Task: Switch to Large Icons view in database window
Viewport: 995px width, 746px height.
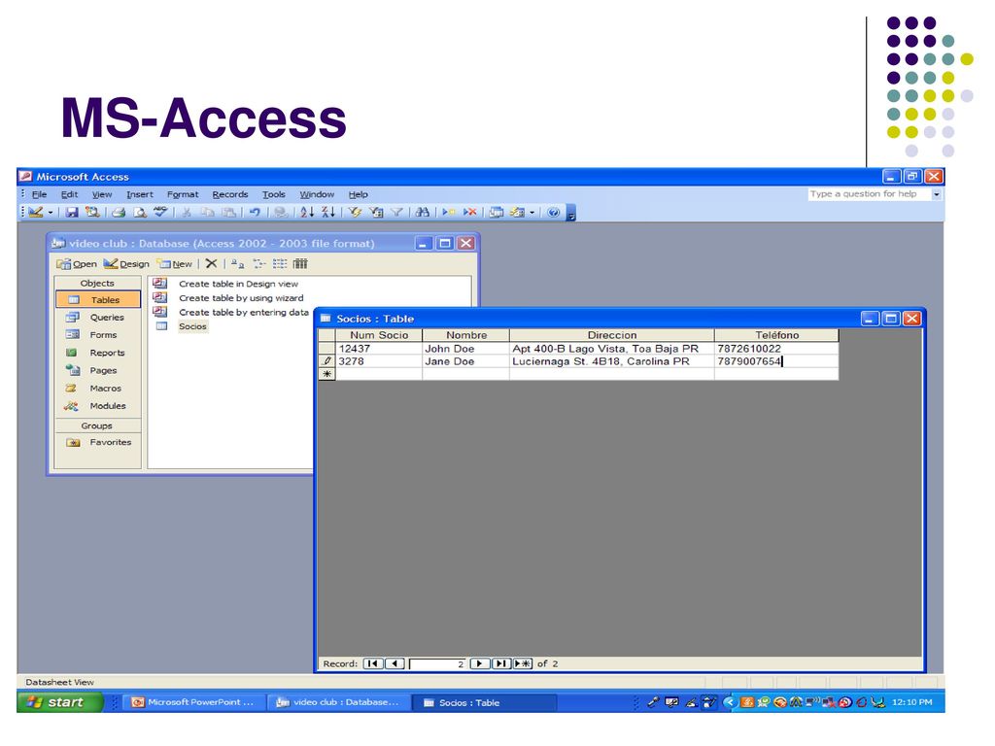Action: 237,264
